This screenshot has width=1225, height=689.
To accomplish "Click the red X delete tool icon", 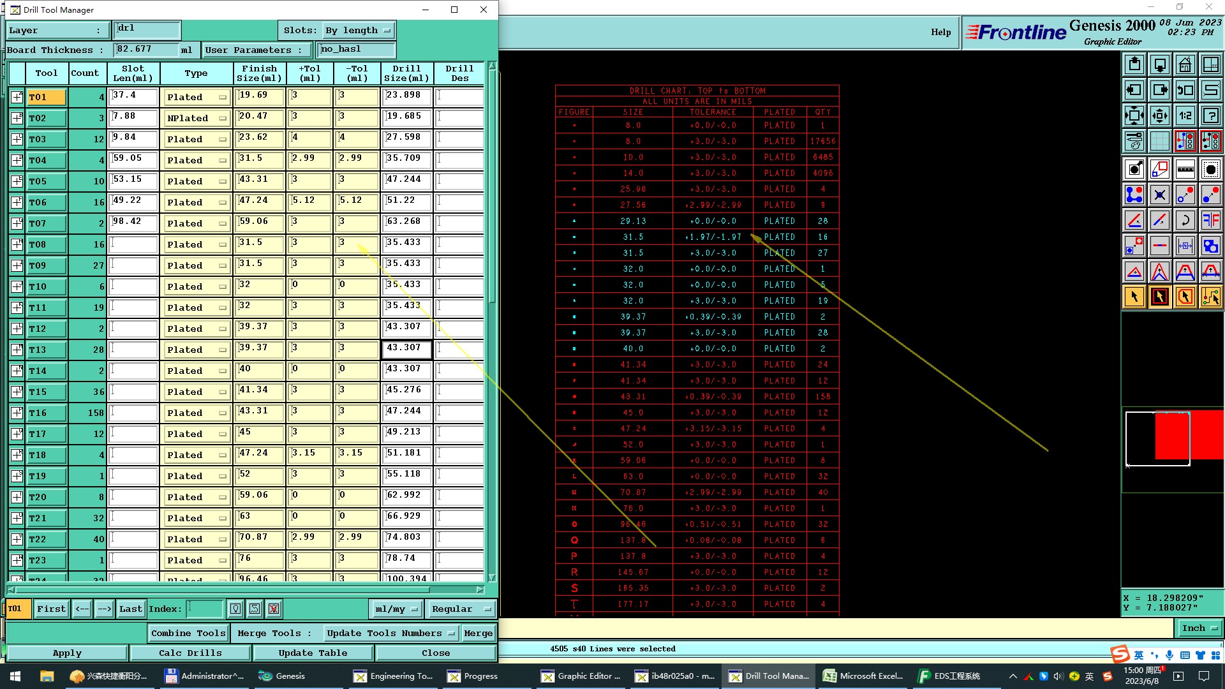I will (x=274, y=609).
